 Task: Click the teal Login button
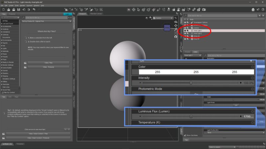67,14
